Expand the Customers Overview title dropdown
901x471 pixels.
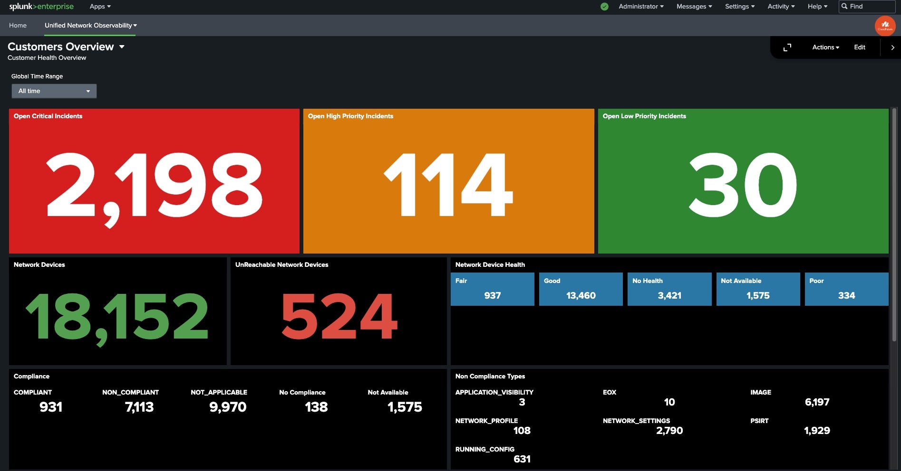[x=122, y=47]
